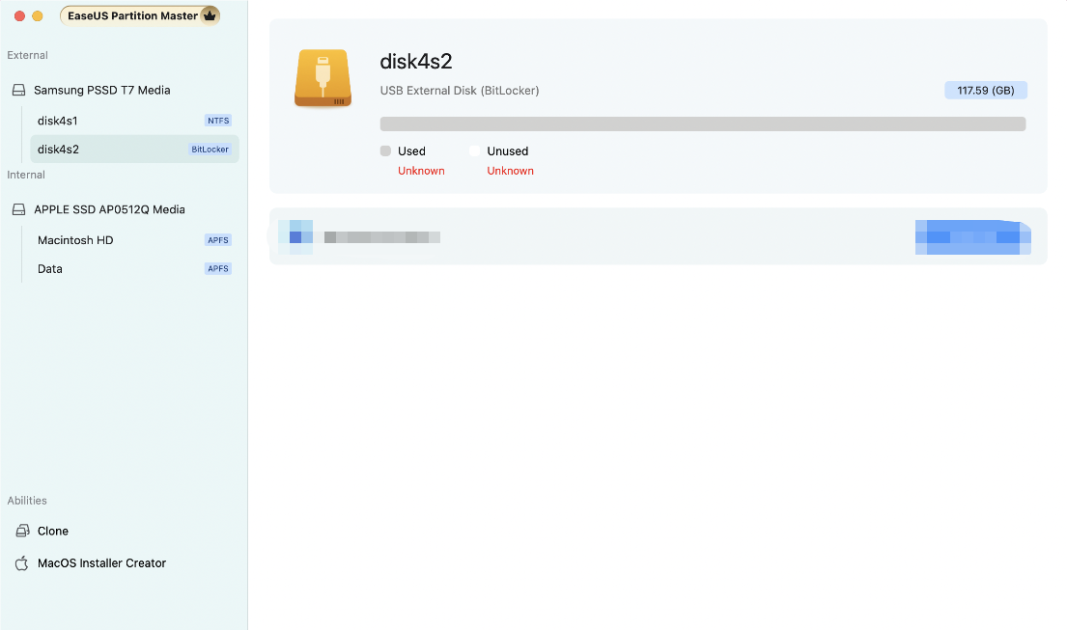Click the white Unused legend swatch
Screen dimensions: 1067x630
click(x=475, y=151)
